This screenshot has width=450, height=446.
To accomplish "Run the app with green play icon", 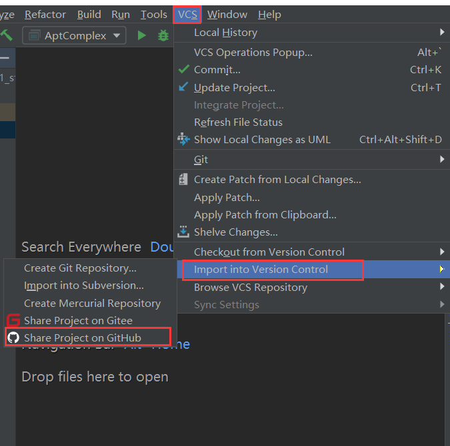I will tap(141, 35).
